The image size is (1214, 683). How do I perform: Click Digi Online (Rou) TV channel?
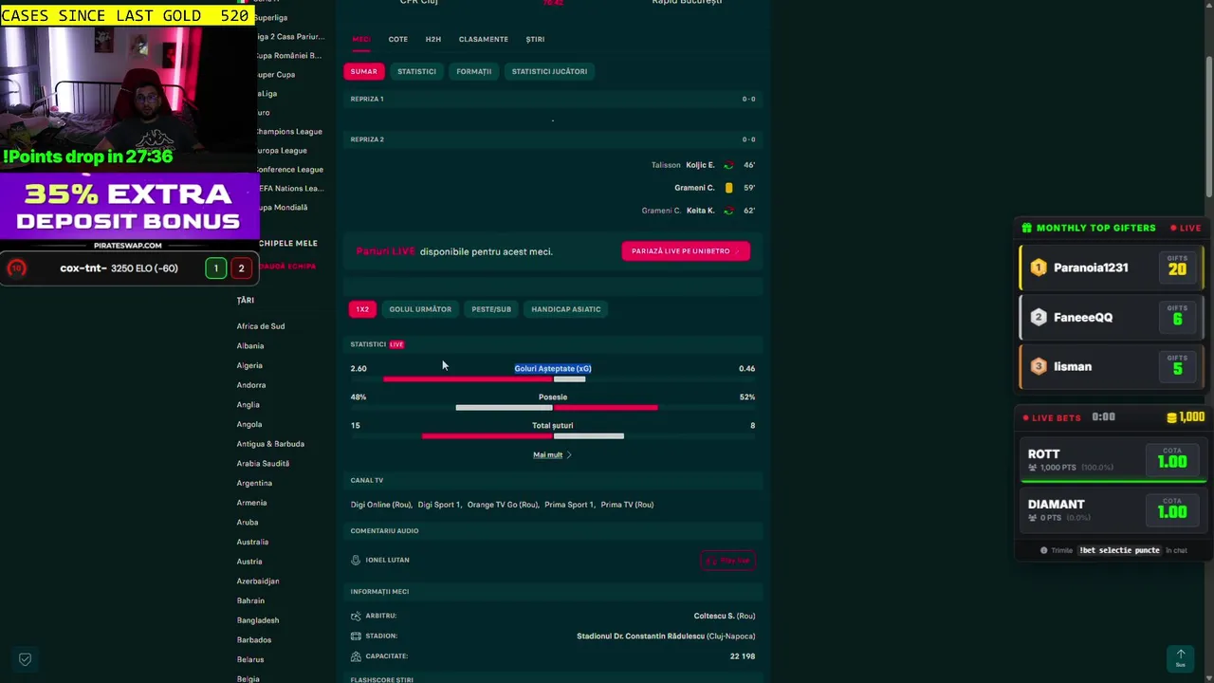(381, 505)
